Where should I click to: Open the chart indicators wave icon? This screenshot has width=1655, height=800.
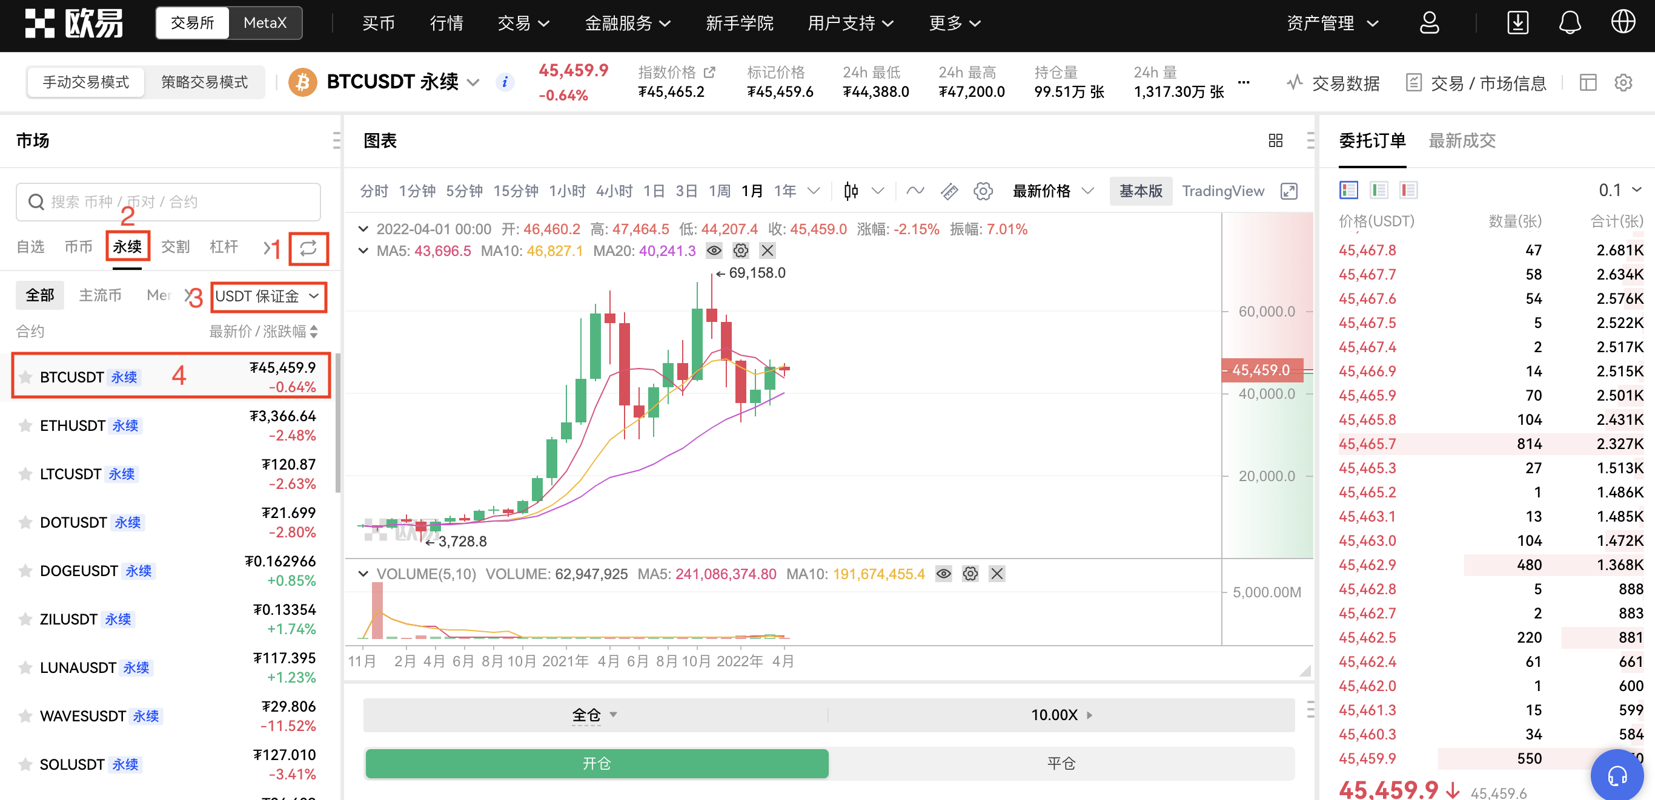click(915, 191)
